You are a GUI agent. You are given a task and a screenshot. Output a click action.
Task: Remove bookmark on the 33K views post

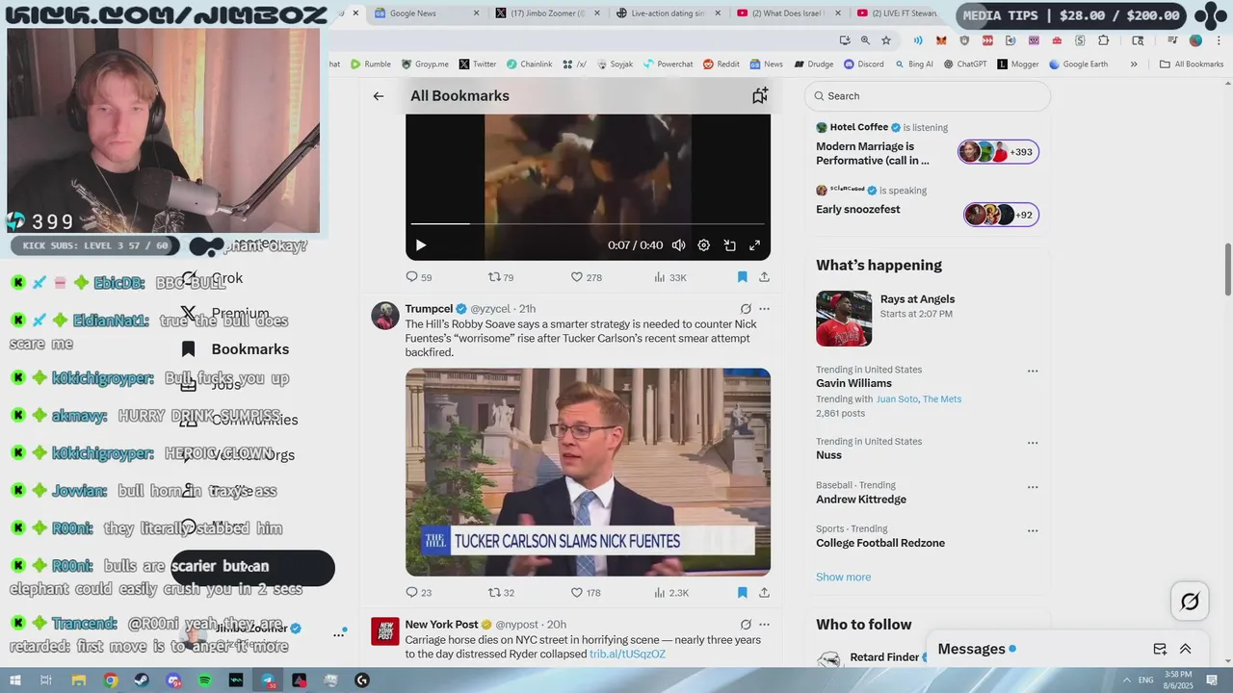[743, 277]
